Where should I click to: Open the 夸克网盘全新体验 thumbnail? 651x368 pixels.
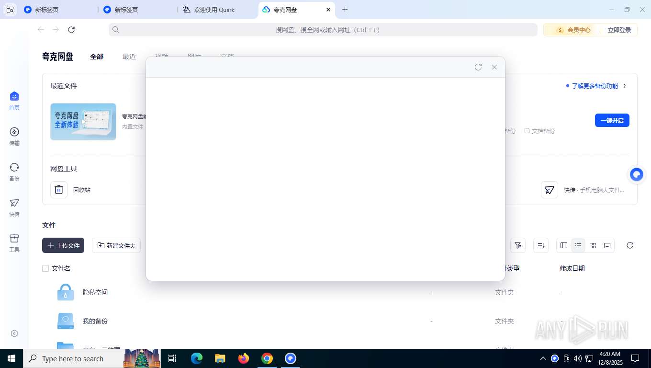tap(83, 122)
